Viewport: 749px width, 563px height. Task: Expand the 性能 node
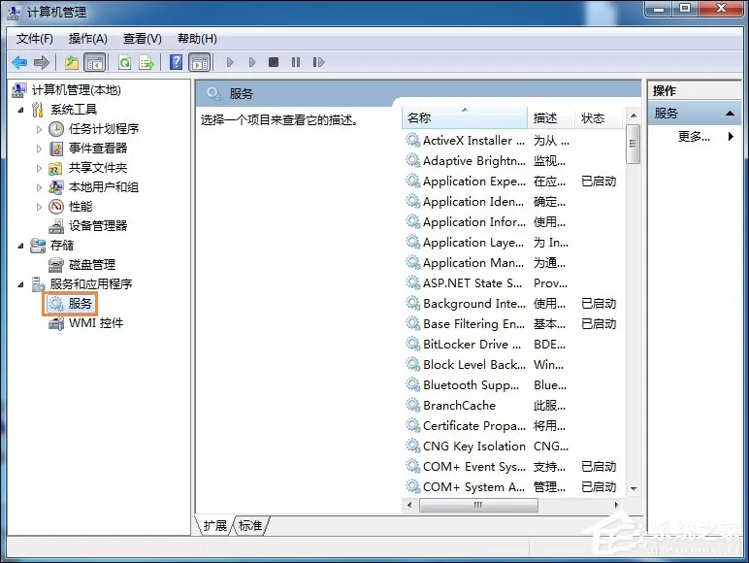tap(39, 207)
